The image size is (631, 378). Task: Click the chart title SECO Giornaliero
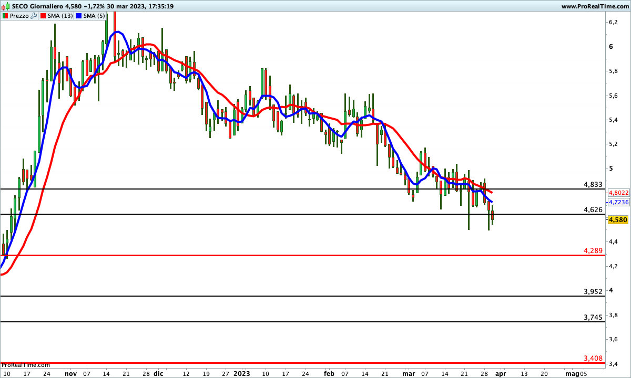point(37,6)
